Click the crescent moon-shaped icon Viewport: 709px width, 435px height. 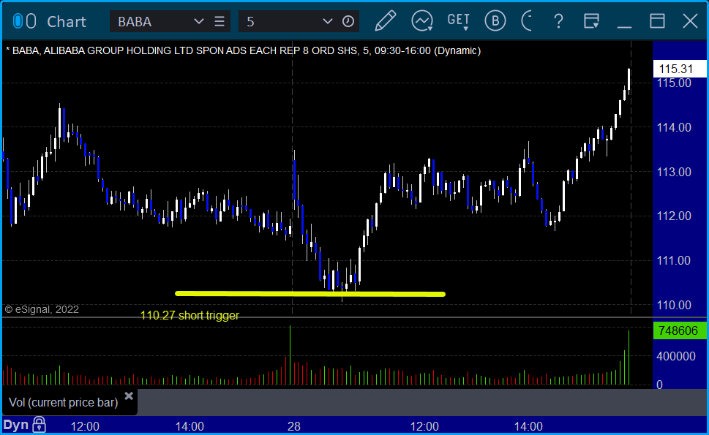[x=527, y=21]
